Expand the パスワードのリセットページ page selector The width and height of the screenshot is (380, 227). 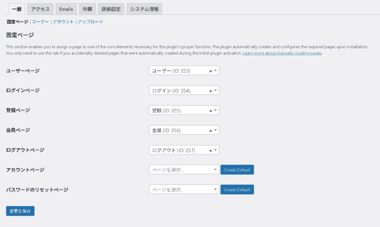[x=184, y=190]
